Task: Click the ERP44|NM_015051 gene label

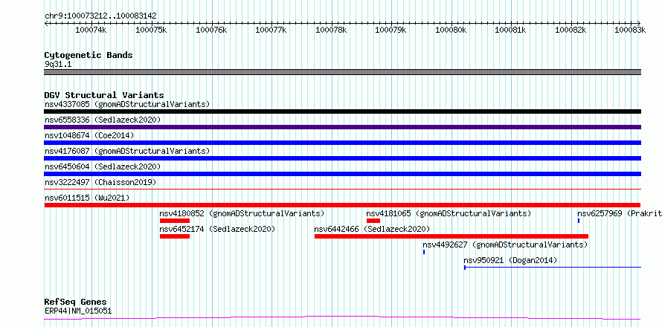Action: pyautogui.click(x=78, y=311)
